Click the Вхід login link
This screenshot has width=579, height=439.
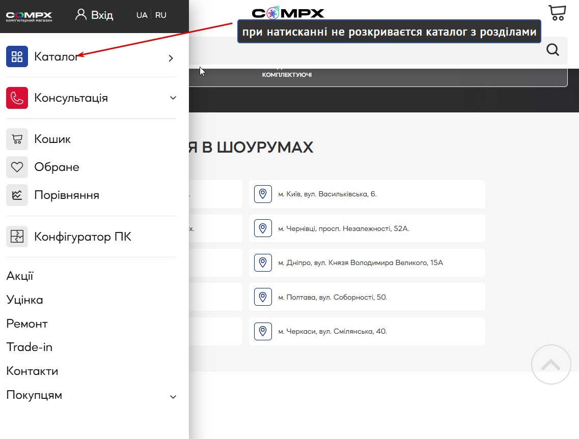click(x=102, y=15)
